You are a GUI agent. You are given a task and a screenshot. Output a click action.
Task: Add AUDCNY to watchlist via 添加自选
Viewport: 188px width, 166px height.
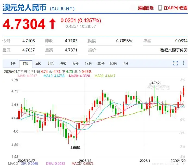point(146,8)
